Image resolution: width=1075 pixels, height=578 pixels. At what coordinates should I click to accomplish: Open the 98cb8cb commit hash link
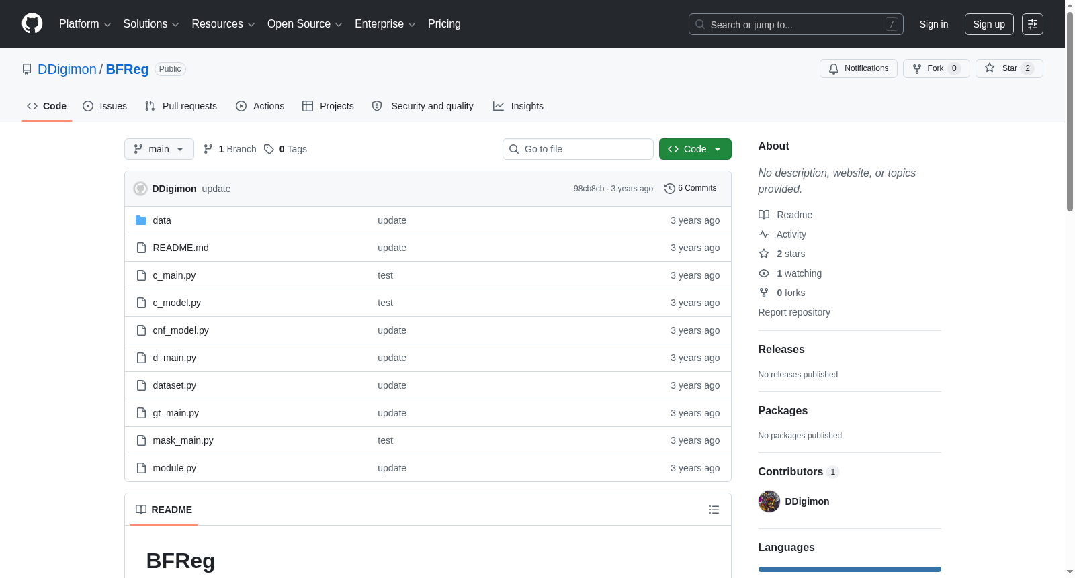pyautogui.click(x=589, y=189)
